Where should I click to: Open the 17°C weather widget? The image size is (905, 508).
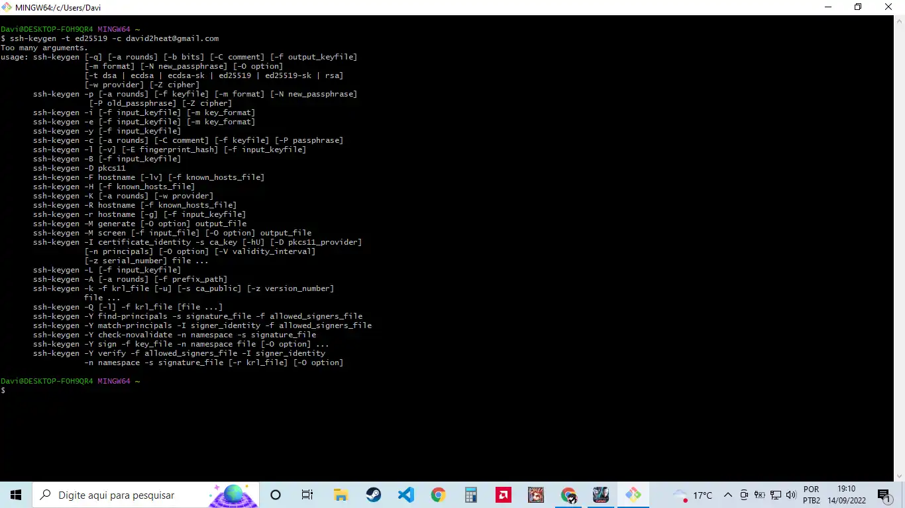coord(692,495)
